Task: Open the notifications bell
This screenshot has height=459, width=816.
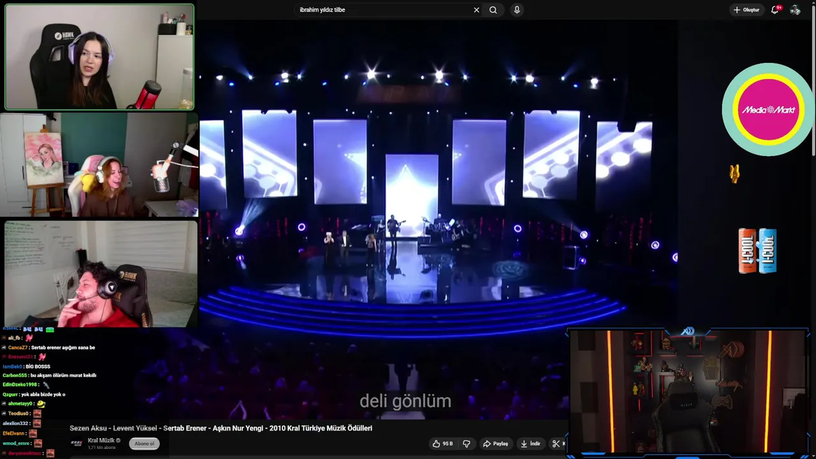Action: [x=775, y=10]
